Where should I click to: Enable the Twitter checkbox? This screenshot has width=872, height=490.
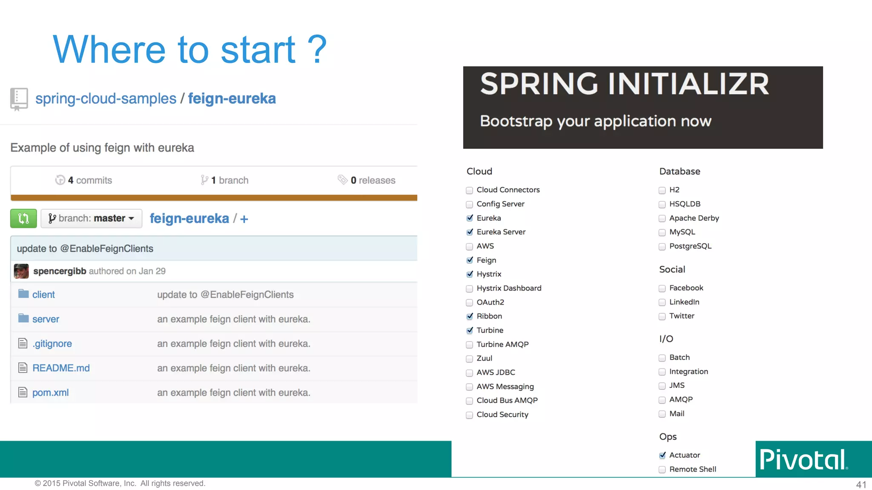click(662, 316)
